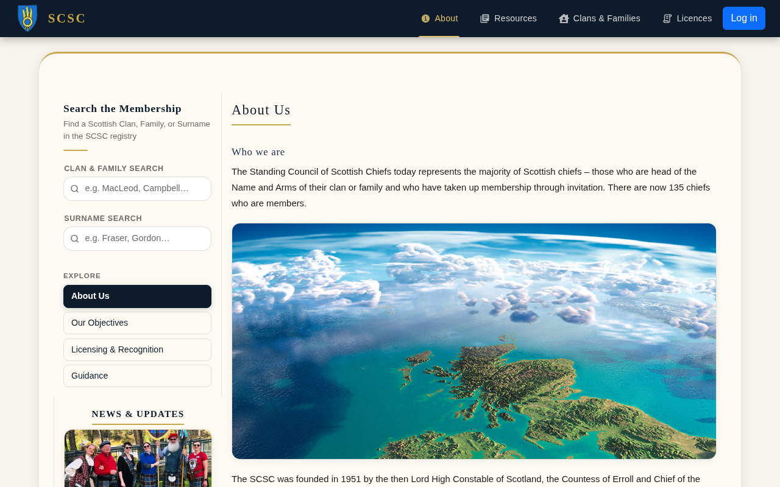Viewport: 780px width, 487px height.
Task: Click the books icon beside Resources
Action: 485,19
